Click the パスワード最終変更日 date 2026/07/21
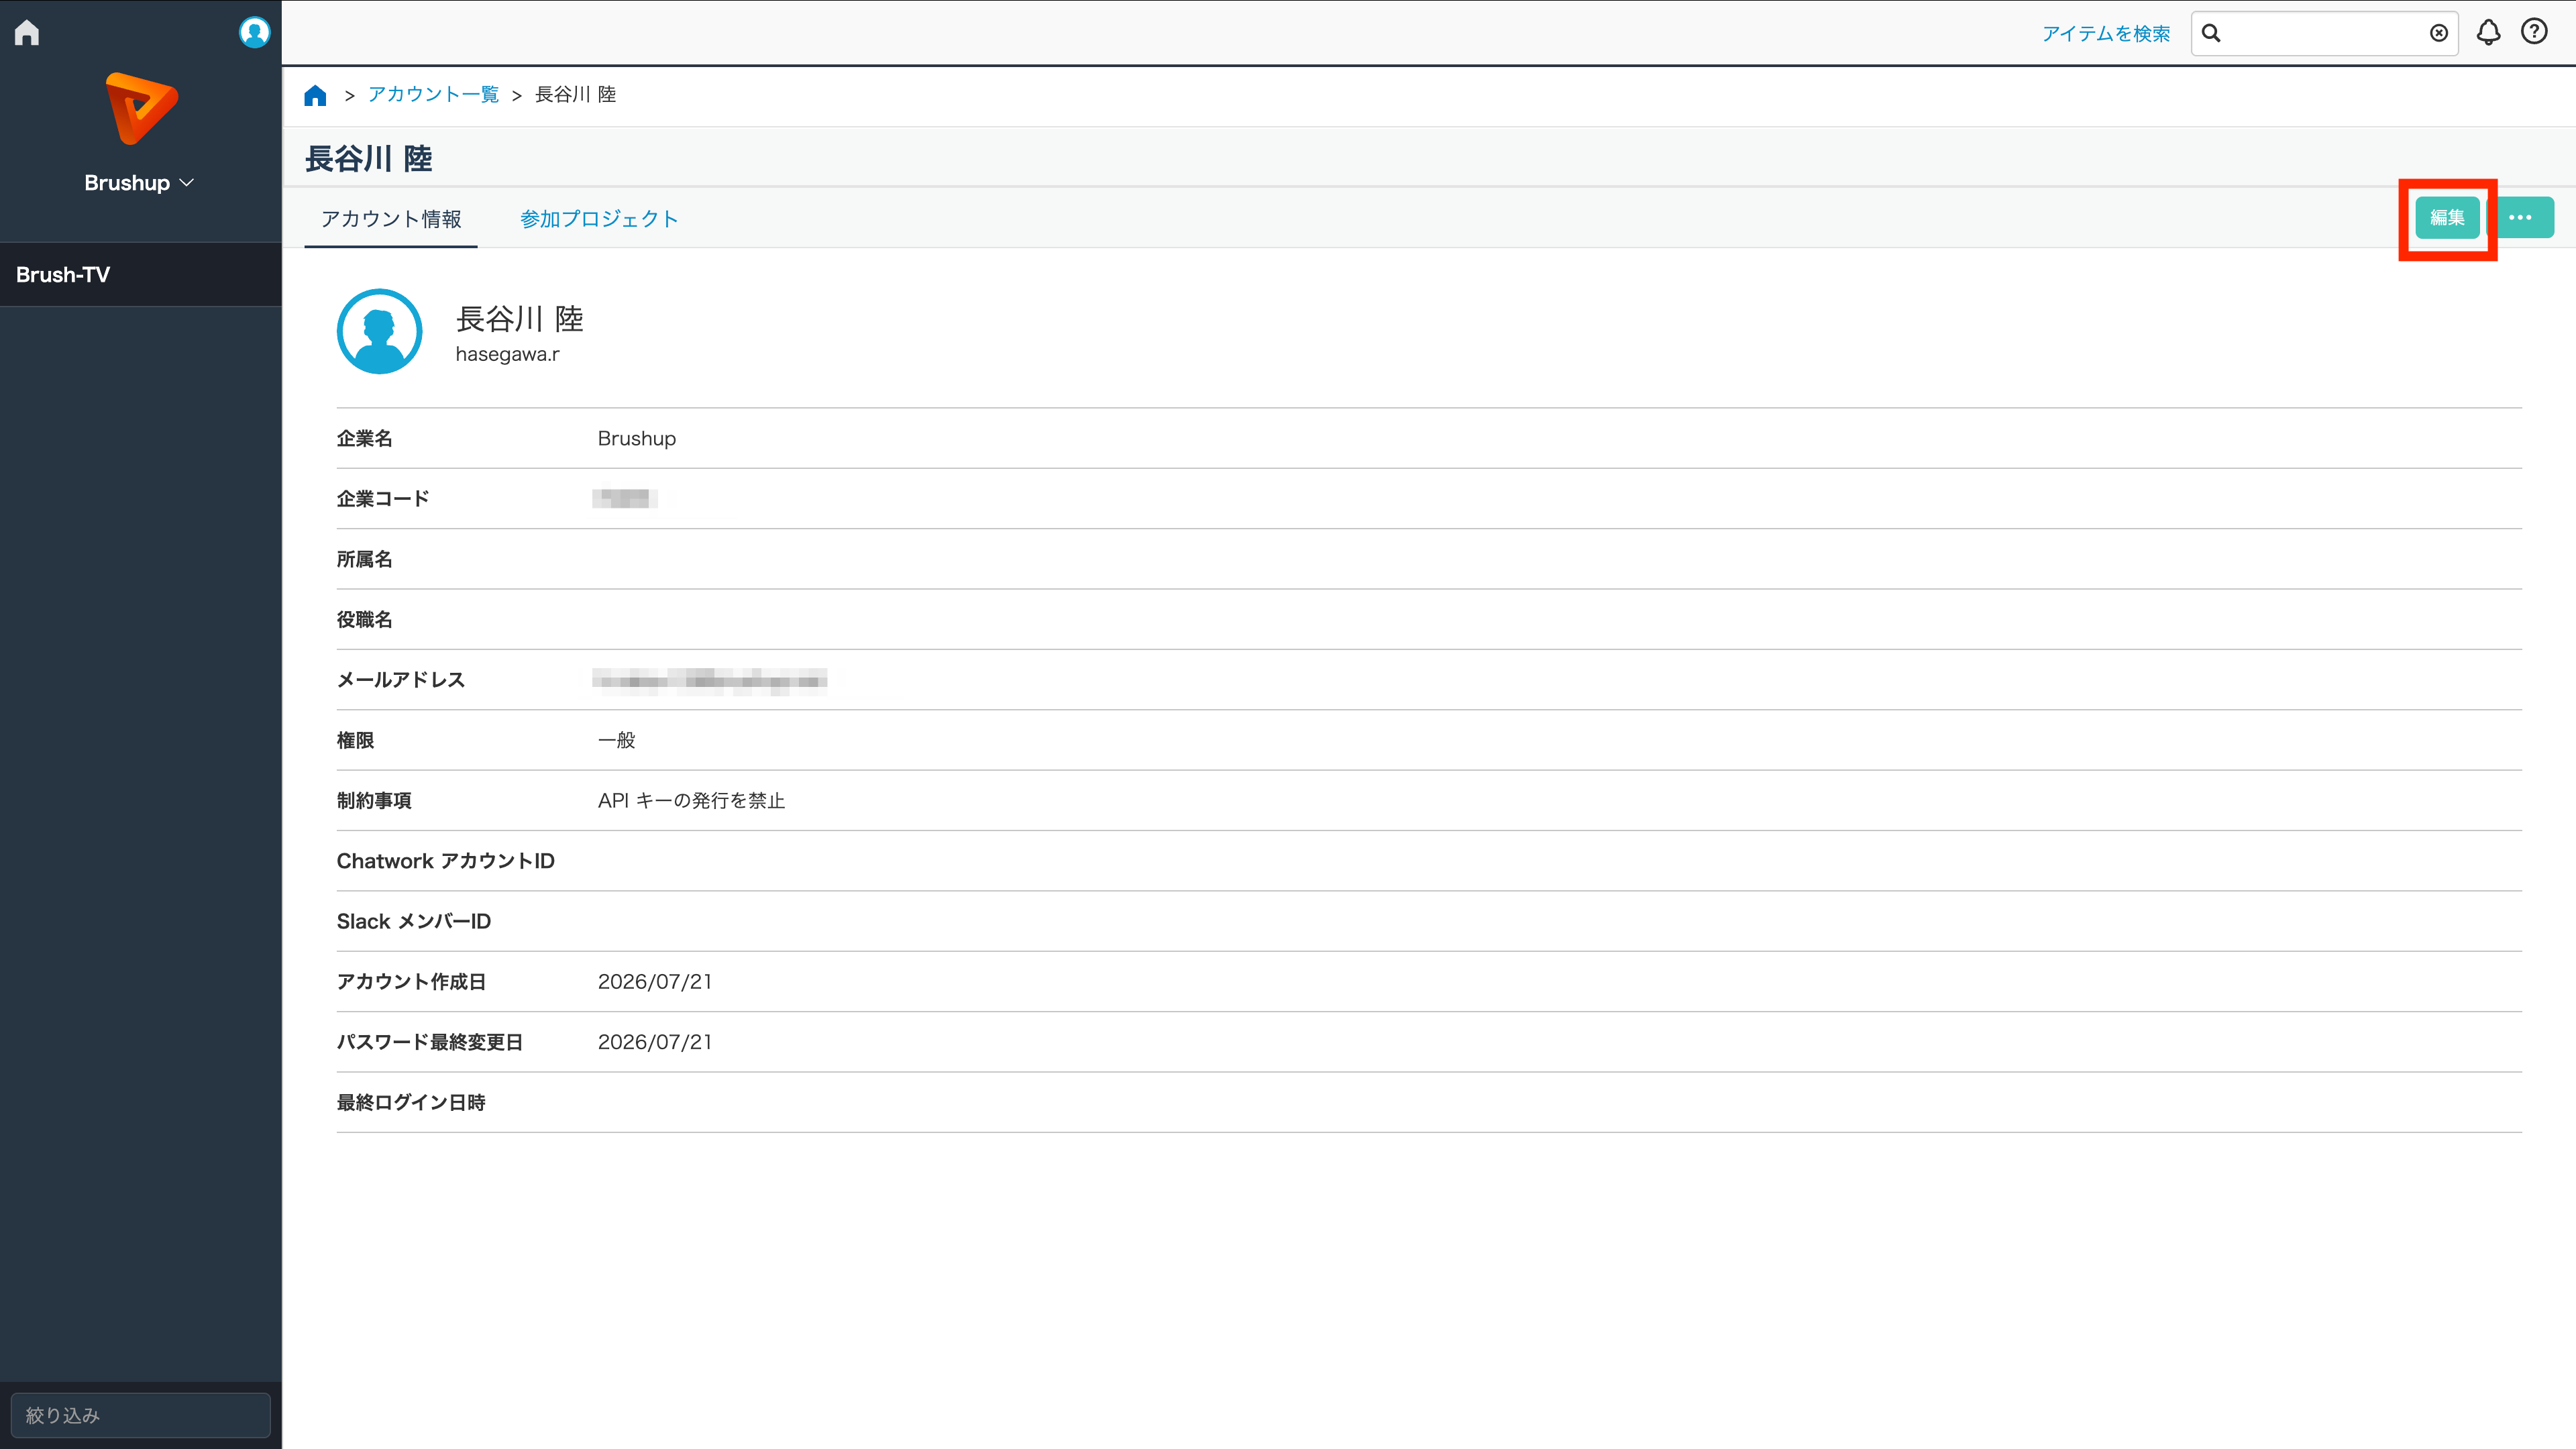 click(x=655, y=1042)
